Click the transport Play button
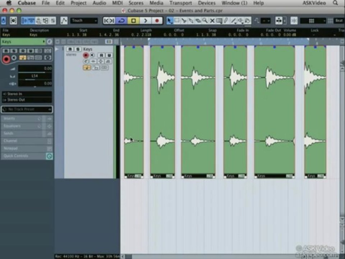345x259 pixels. point(145,21)
